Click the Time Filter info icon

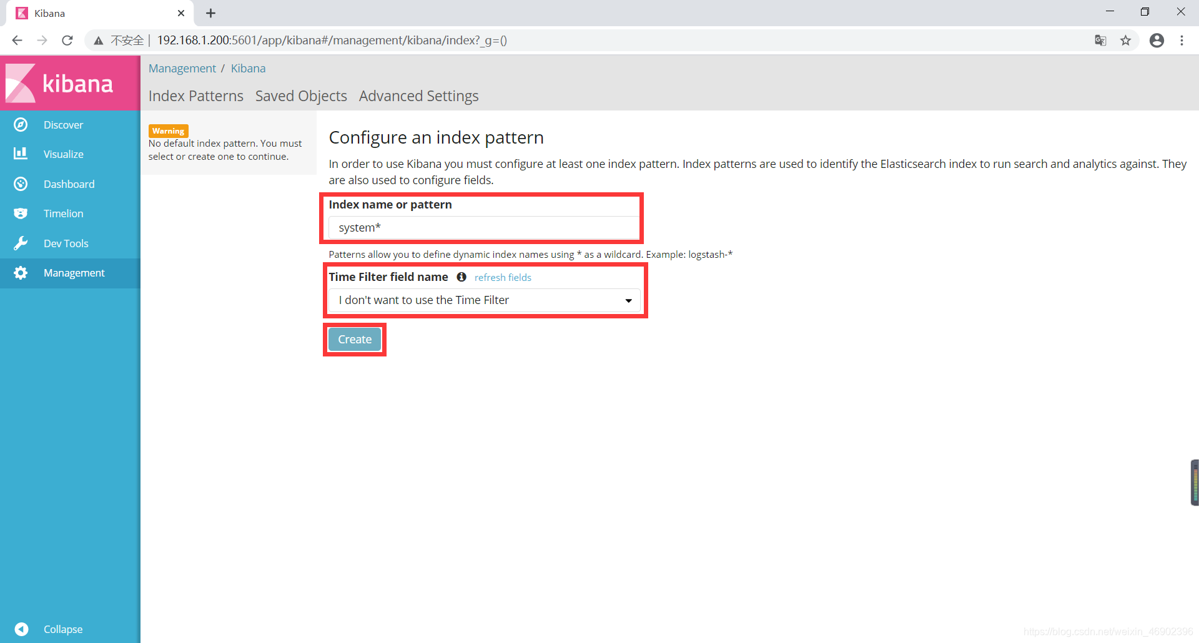click(461, 277)
